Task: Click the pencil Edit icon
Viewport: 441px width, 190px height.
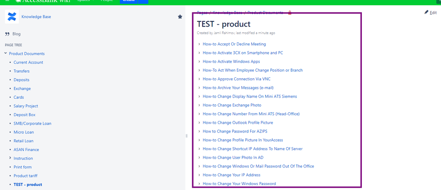Action: point(426,12)
